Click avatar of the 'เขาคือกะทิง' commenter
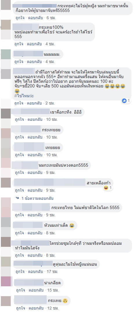The height and width of the screenshot is (313, 139). (6, 114)
